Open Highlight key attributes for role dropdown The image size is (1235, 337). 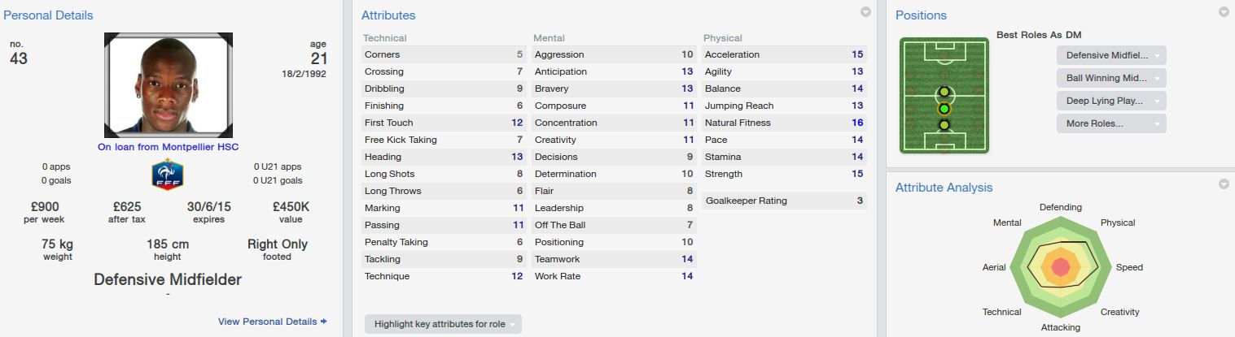click(443, 324)
